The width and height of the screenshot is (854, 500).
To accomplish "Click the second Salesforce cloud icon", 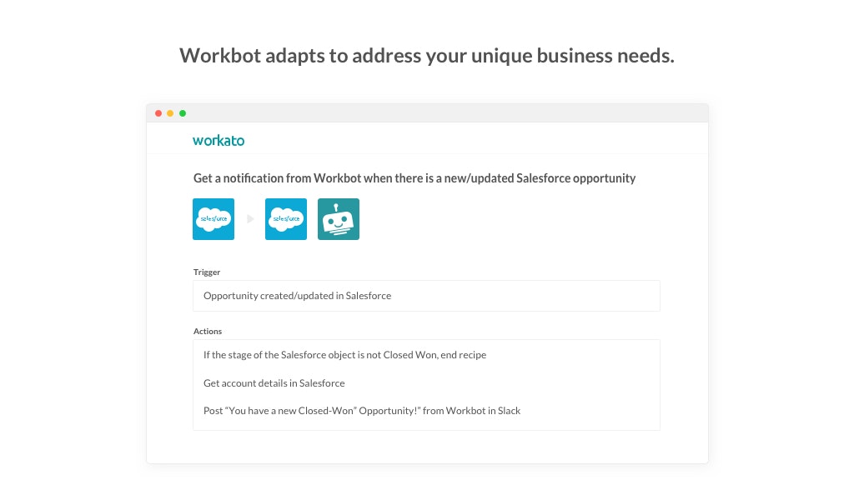I will tap(286, 219).
